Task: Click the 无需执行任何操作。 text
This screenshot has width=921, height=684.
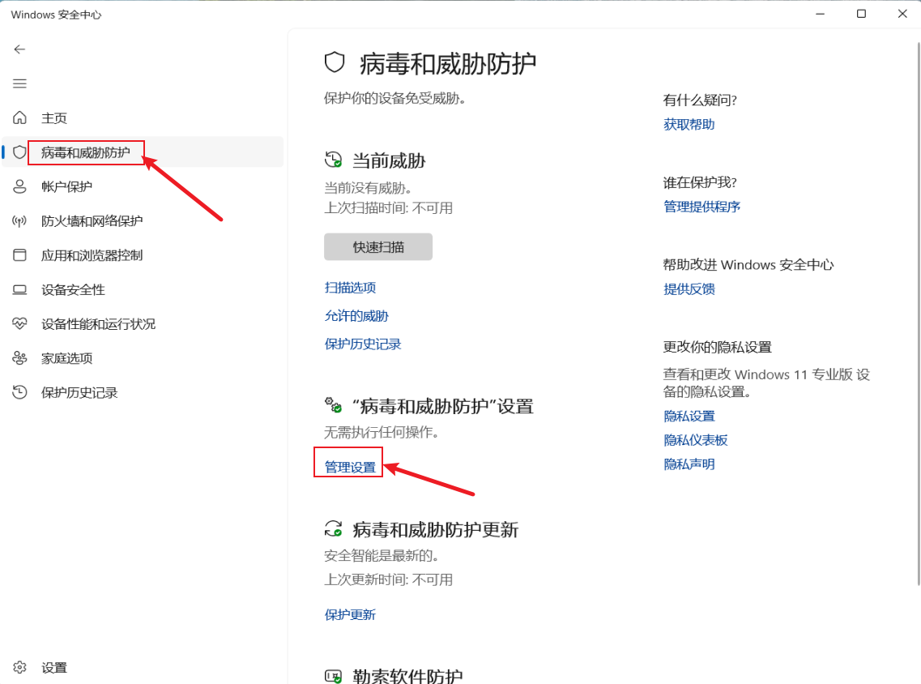Action: pos(382,433)
